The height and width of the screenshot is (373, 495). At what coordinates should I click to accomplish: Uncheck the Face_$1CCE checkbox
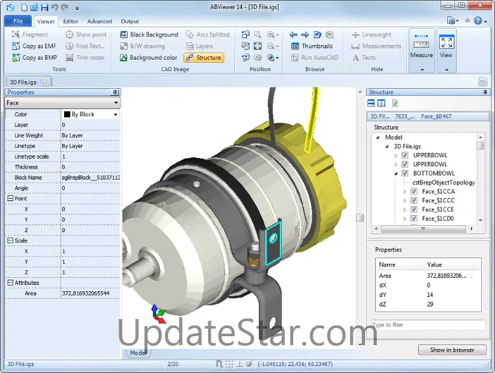click(414, 209)
